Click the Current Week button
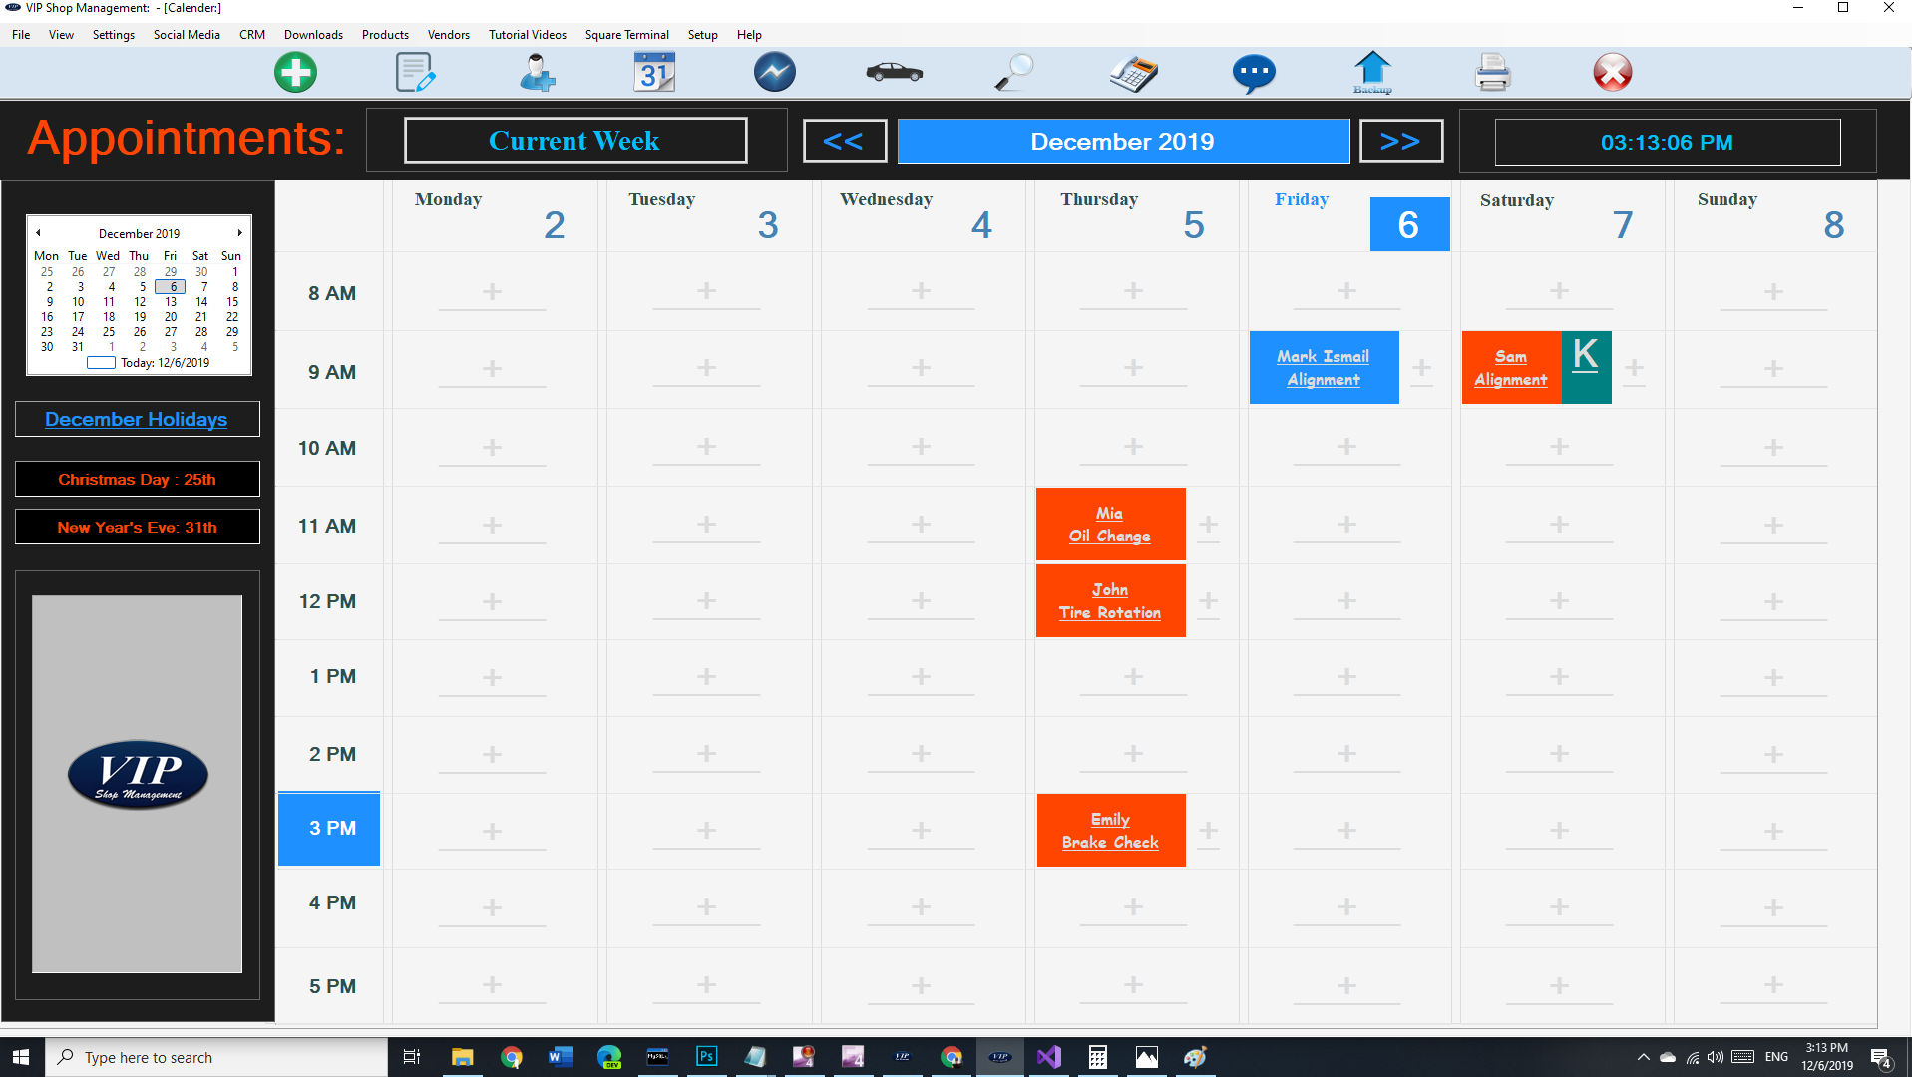 [574, 141]
